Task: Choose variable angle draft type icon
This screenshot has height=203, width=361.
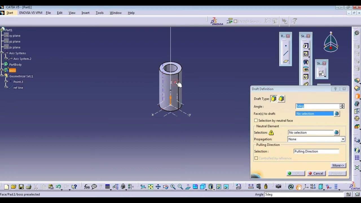Action: pos(281,99)
